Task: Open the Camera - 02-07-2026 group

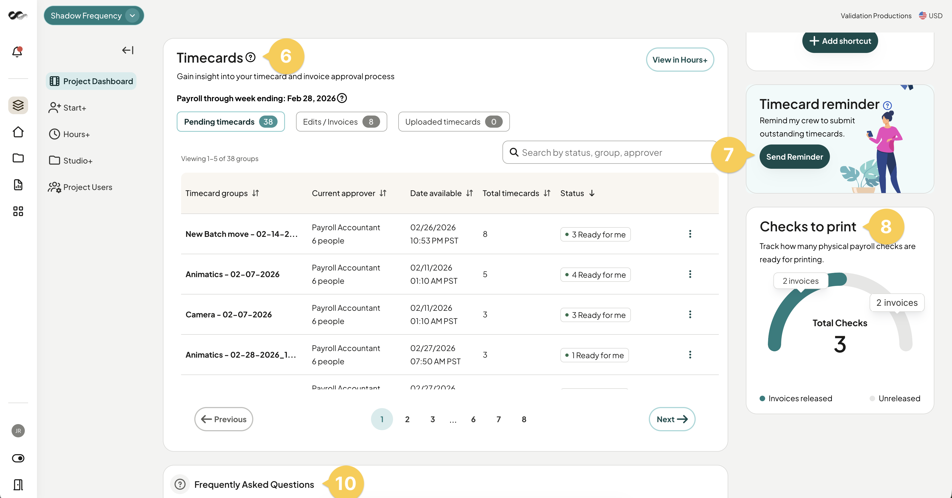Action: (228, 315)
